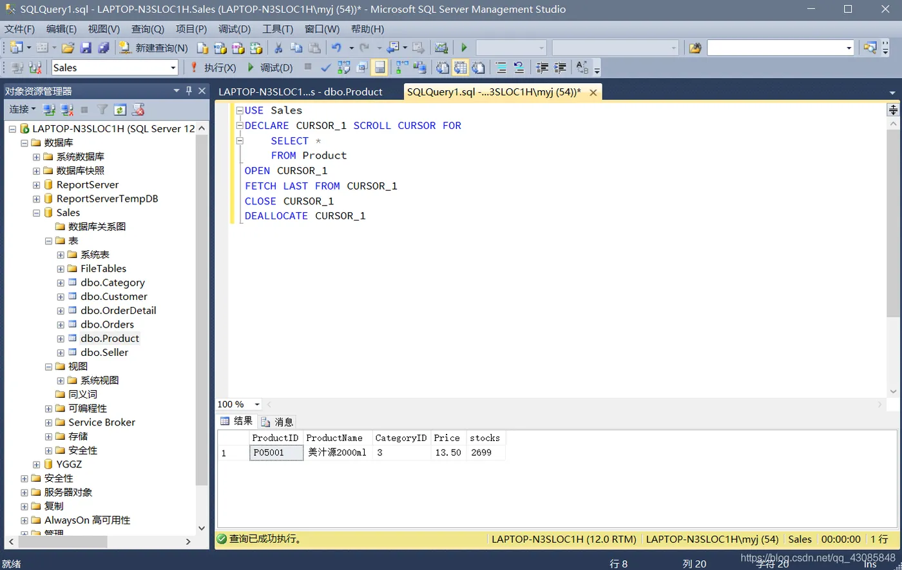Select the P05001 cell in results grid
902x570 pixels.
point(276,453)
